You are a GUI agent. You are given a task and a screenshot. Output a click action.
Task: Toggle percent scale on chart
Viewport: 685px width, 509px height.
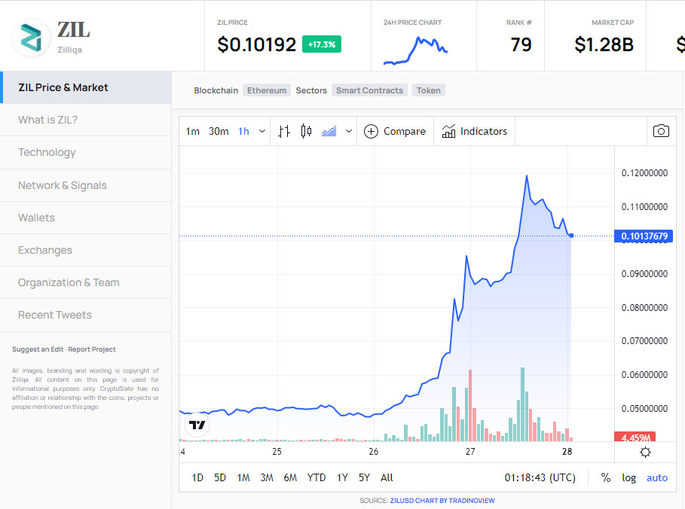[x=605, y=477]
